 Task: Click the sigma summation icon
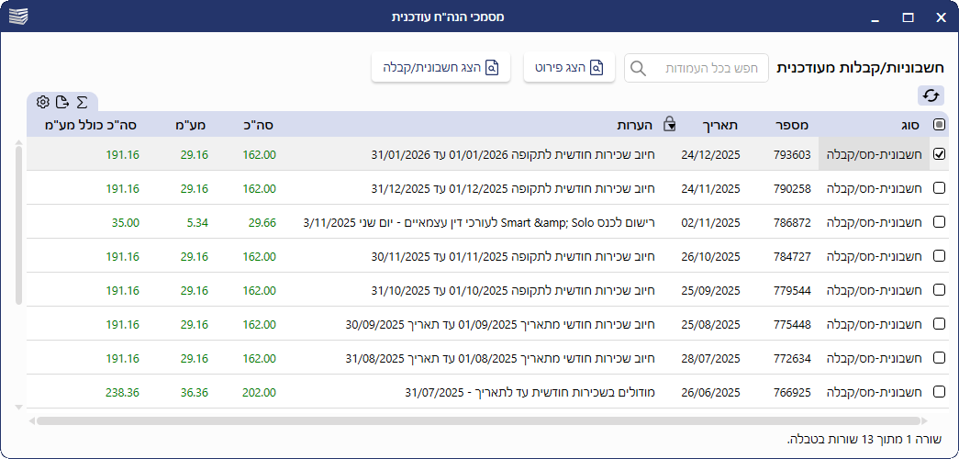[82, 102]
